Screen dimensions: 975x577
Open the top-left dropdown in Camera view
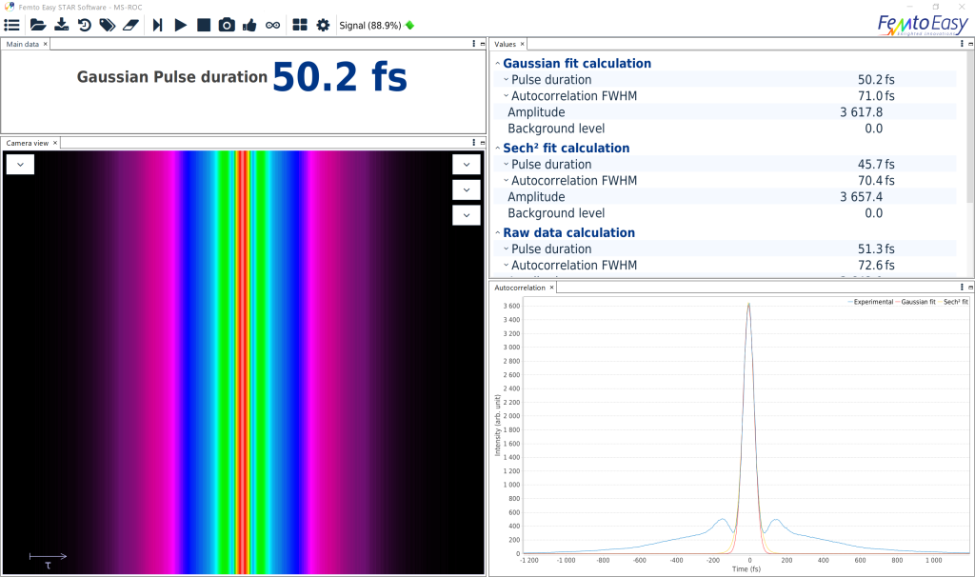coord(20,165)
